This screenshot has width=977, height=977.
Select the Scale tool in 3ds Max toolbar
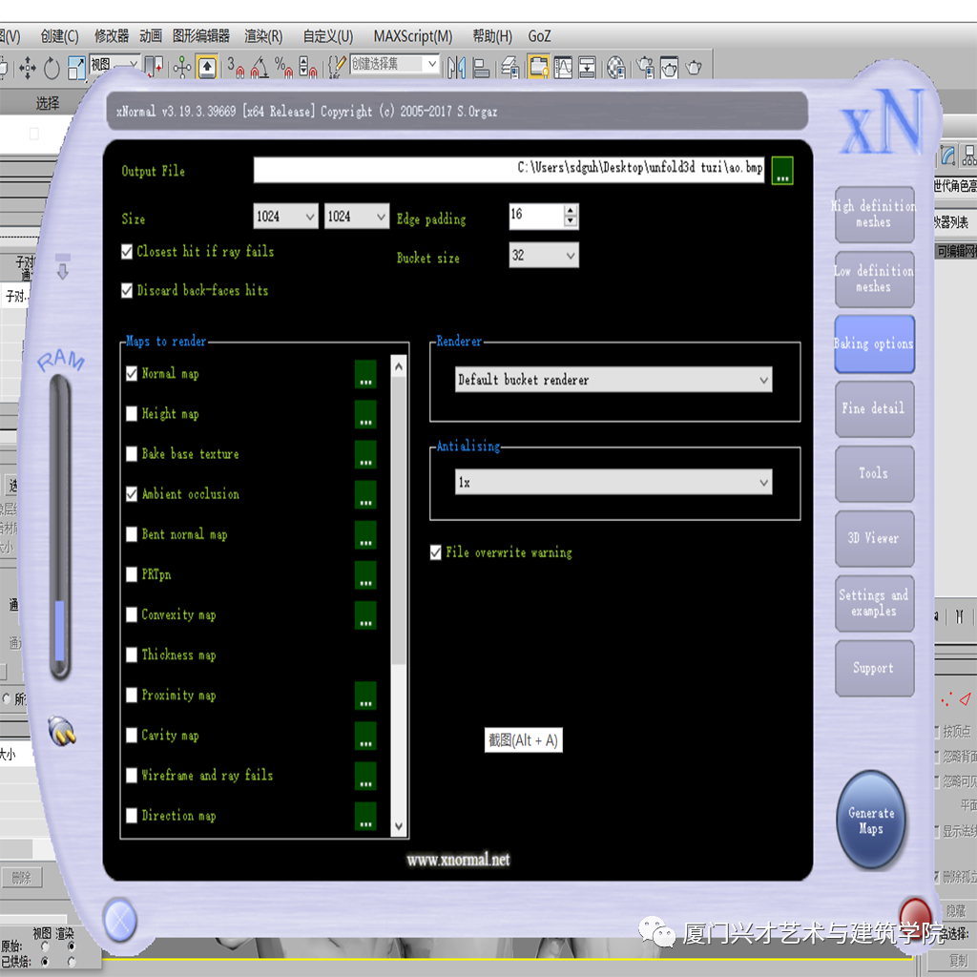[x=76, y=68]
